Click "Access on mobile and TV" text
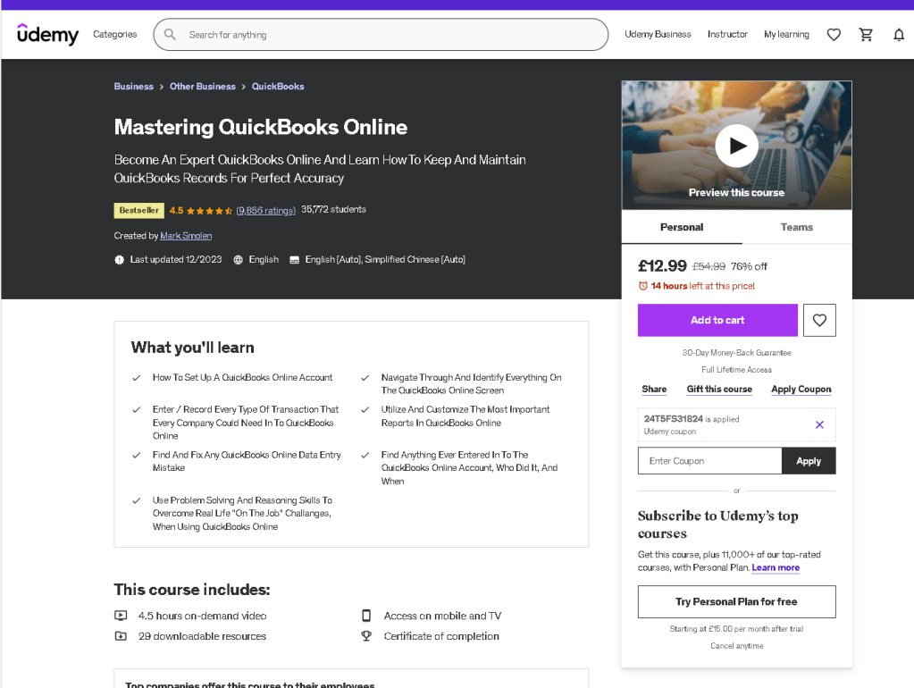914x688 pixels. coord(442,616)
